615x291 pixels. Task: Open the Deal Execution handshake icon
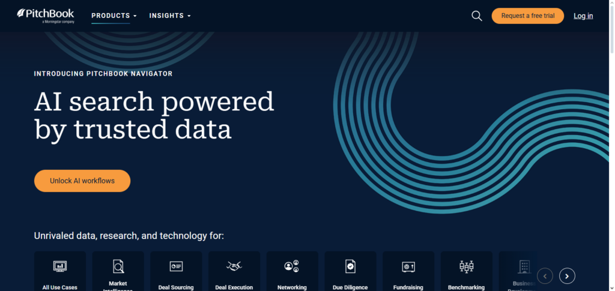234,266
